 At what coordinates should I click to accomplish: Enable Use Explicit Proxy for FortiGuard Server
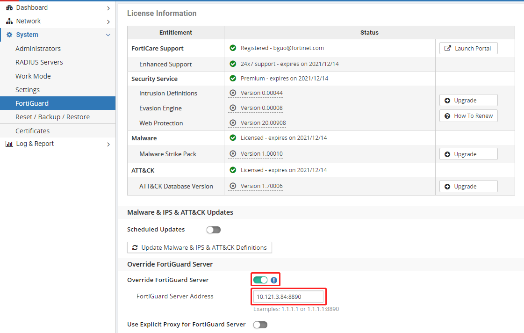coord(260,325)
